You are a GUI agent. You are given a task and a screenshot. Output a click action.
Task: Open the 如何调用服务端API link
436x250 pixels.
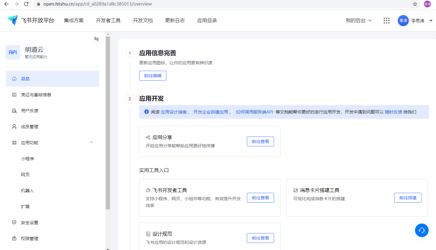255,112
